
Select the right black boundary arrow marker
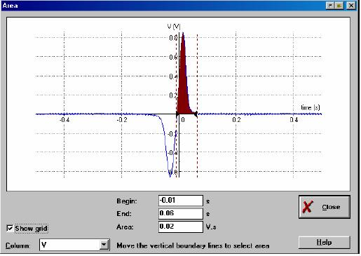[x=196, y=114]
